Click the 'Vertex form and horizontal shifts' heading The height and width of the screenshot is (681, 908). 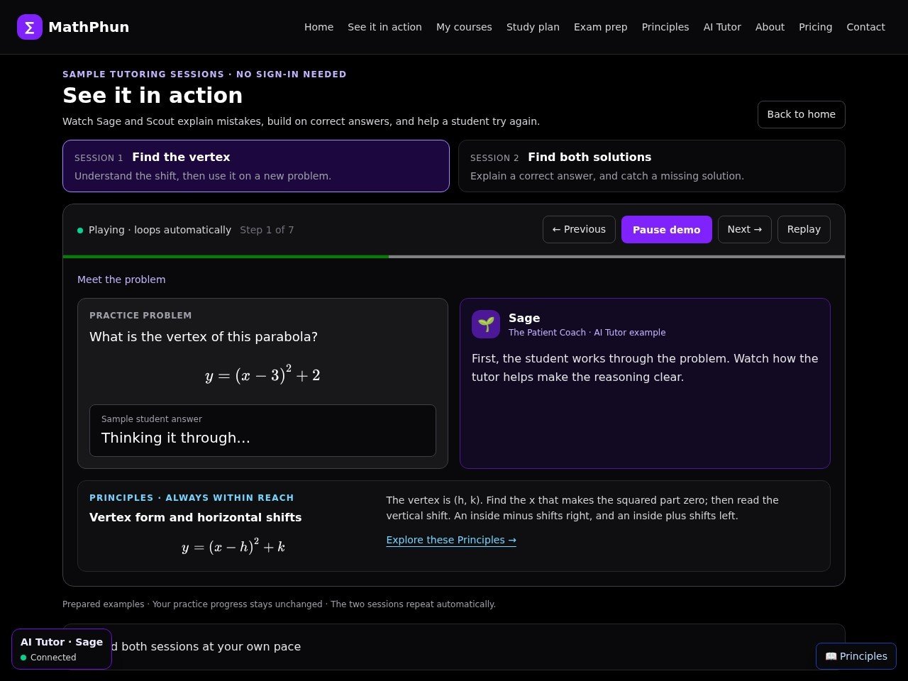[x=195, y=517]
